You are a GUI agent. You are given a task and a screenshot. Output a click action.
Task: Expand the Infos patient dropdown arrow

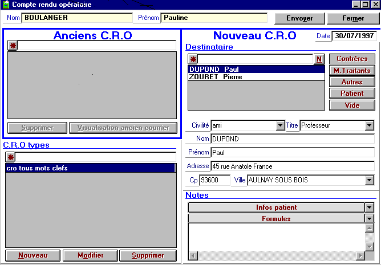[x=370, y=207]
